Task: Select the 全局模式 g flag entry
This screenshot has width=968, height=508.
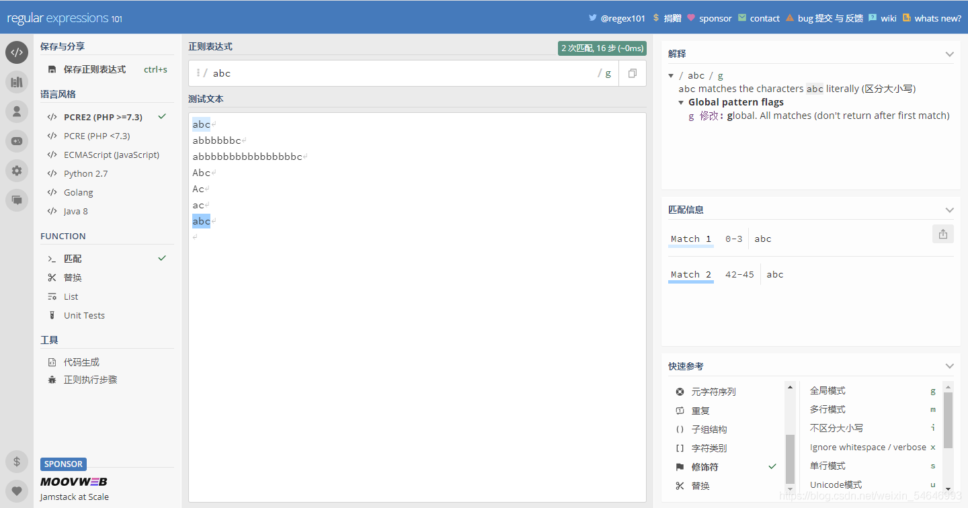Action: pyautogui.click(x=873, y=390)
